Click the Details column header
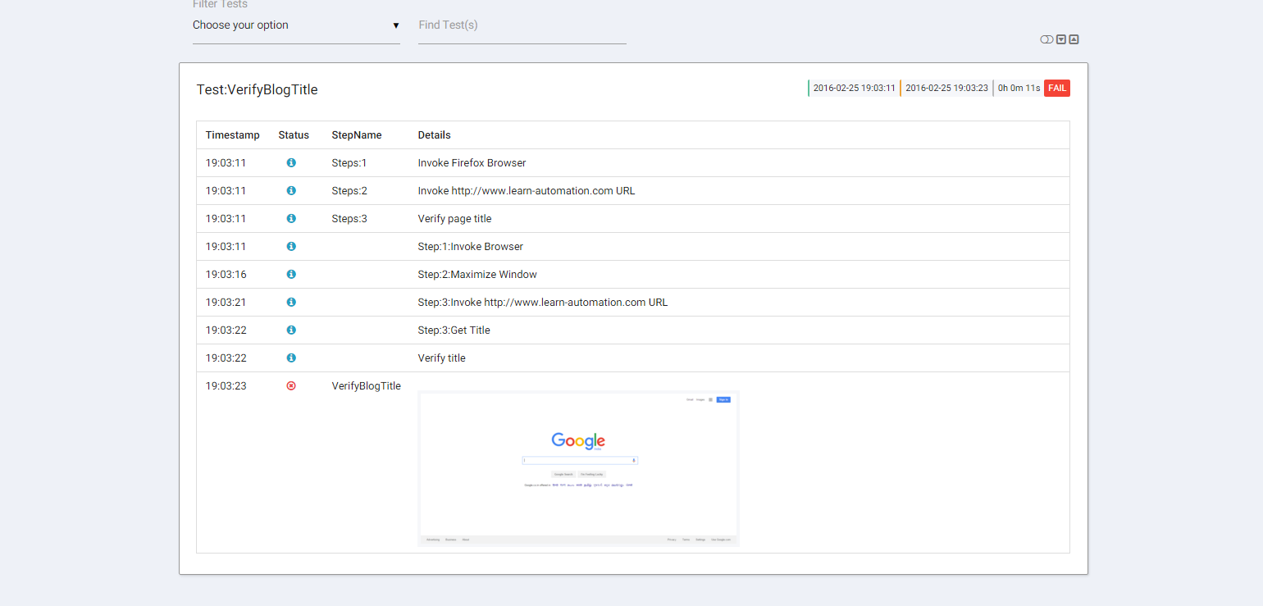Viewport: 1263px width, 606px height. (434, 134)
